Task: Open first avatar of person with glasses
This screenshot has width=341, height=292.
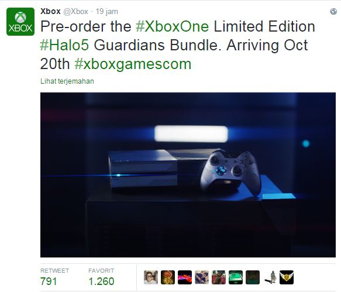Action: [151, 277]
